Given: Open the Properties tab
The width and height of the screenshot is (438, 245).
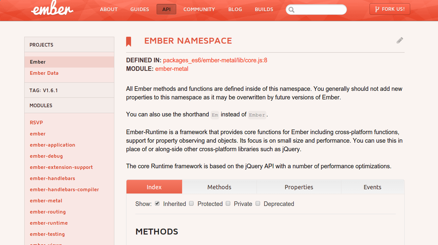Looking at the screenshot, I should click(x=299, y=187).
